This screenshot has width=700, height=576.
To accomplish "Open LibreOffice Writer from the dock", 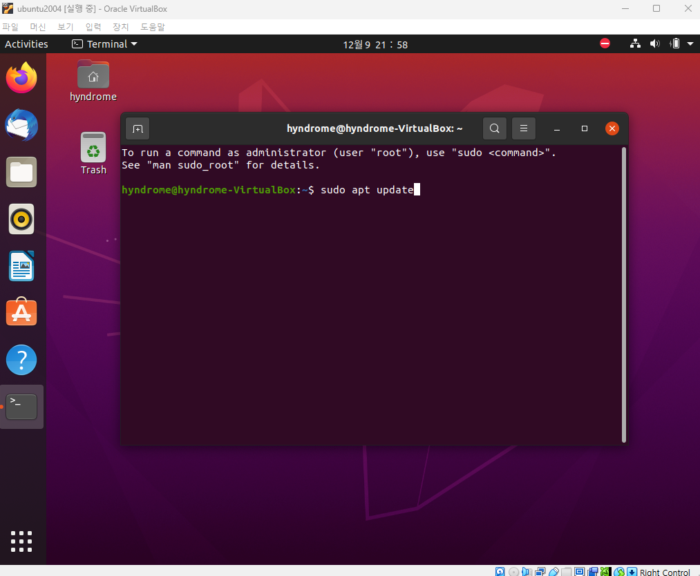I will [x=21, y=266].
